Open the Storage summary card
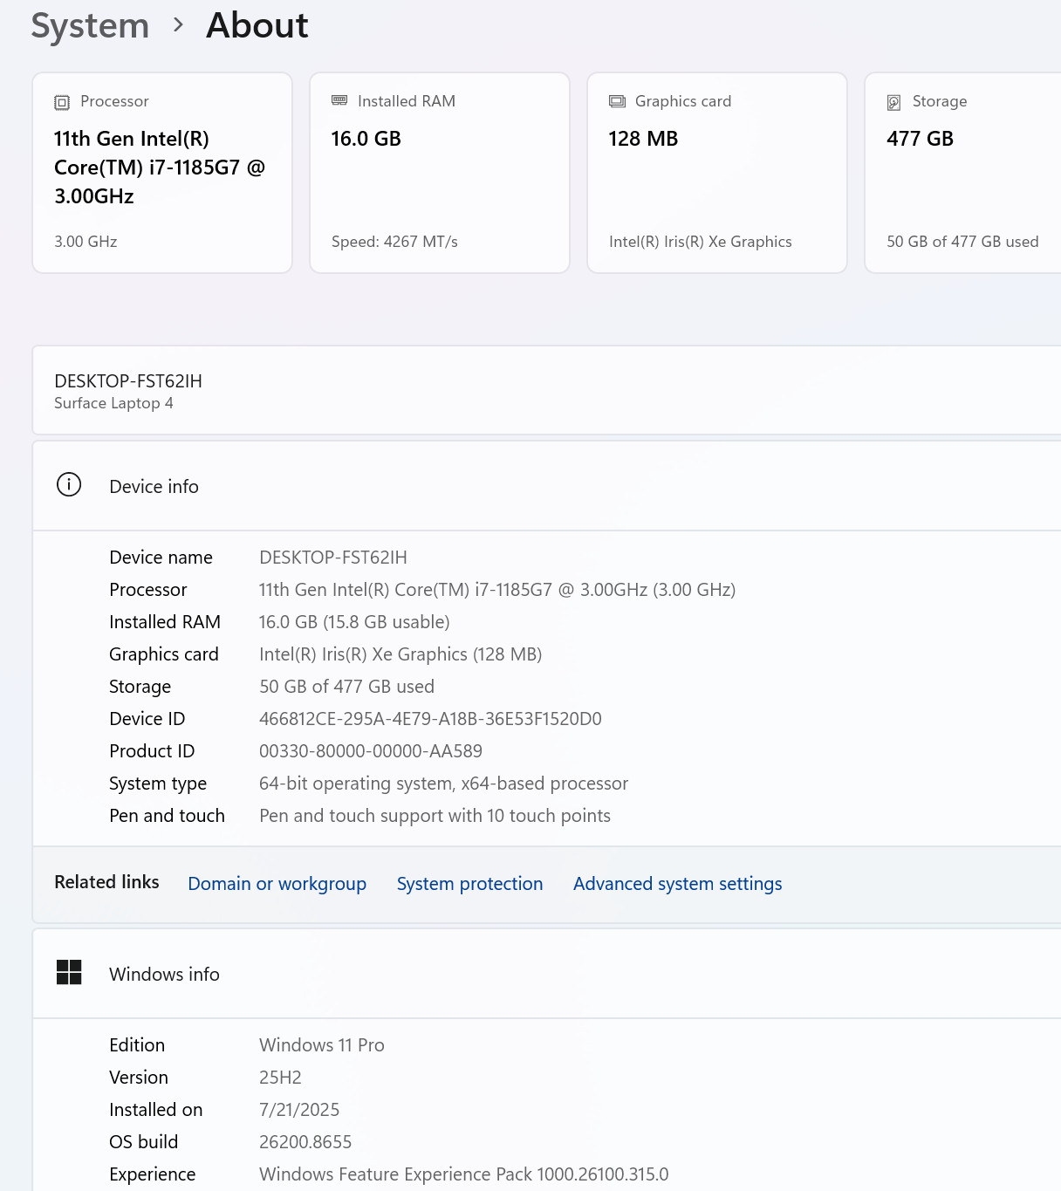 (963, 173)
